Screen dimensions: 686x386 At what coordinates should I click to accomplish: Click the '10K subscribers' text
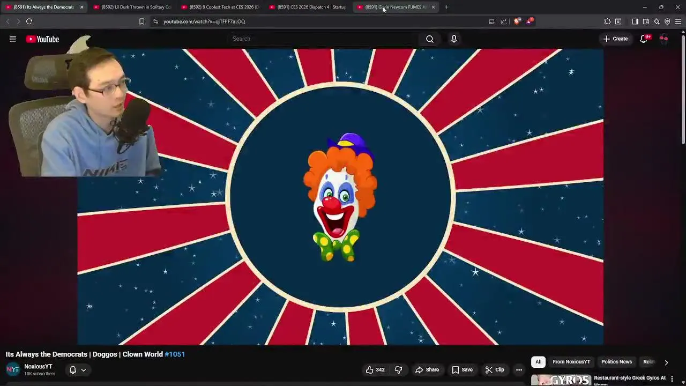40,374
